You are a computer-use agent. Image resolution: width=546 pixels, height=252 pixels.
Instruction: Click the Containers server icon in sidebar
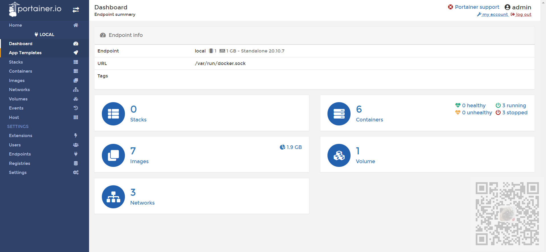click(x=76, y=71)
